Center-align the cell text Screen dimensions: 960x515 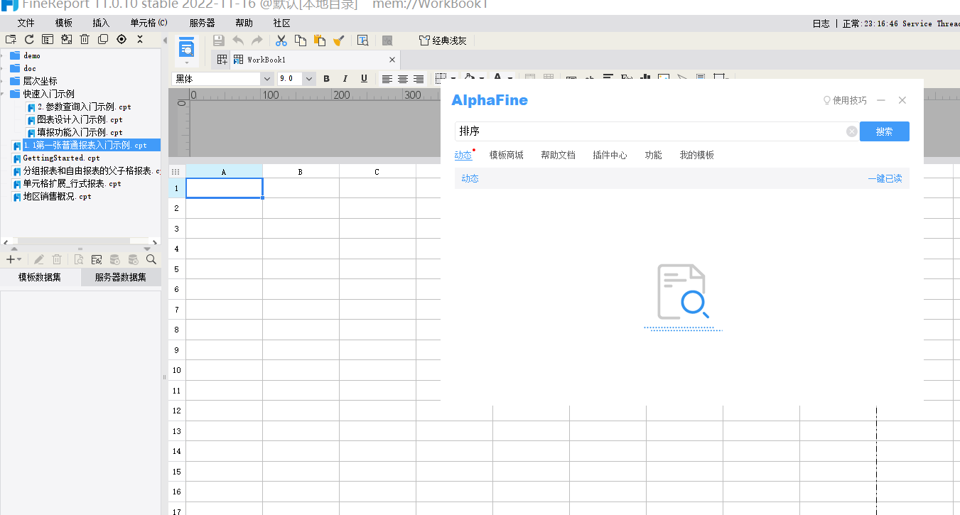coord(403,79)
